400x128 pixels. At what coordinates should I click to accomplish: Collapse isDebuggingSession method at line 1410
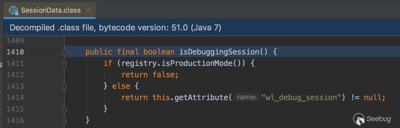coord(64,52)
